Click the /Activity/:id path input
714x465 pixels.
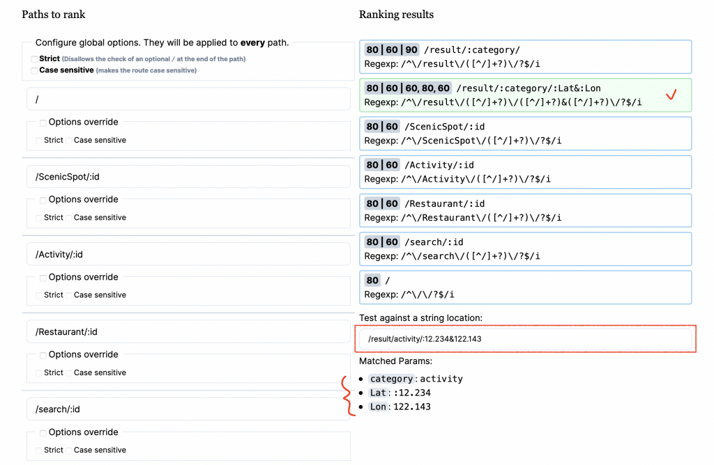[x=187, y=254]
